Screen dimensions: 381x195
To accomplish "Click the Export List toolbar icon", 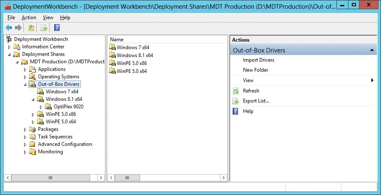I will coord(44,27).
